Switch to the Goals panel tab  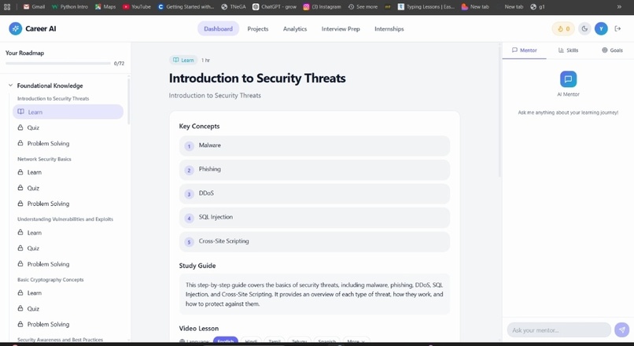(x=612, y=50)
